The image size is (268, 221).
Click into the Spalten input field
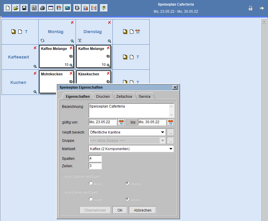tap(95, 159)
